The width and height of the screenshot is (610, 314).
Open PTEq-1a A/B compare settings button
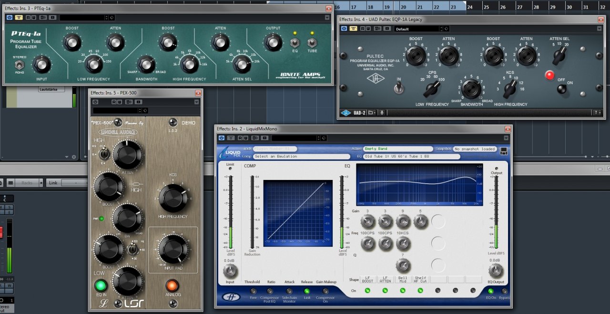click(x=43, y=18)
